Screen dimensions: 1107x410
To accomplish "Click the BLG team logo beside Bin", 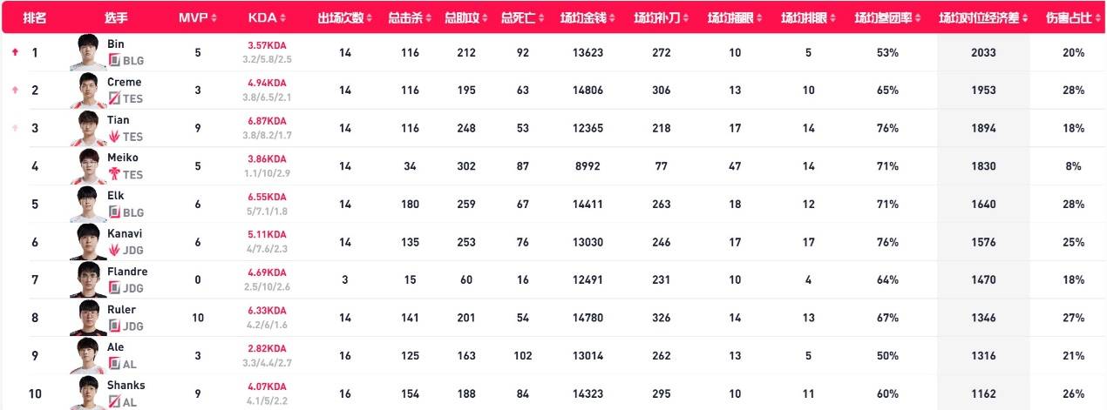I will pos(113,61).
